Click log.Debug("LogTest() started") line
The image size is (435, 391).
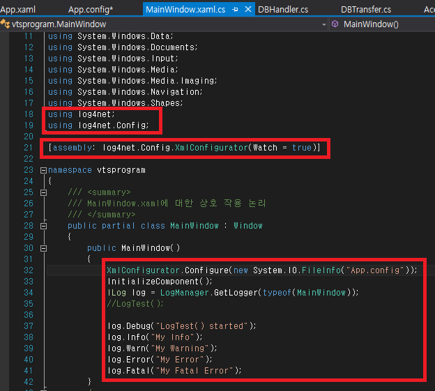(182, 326)
